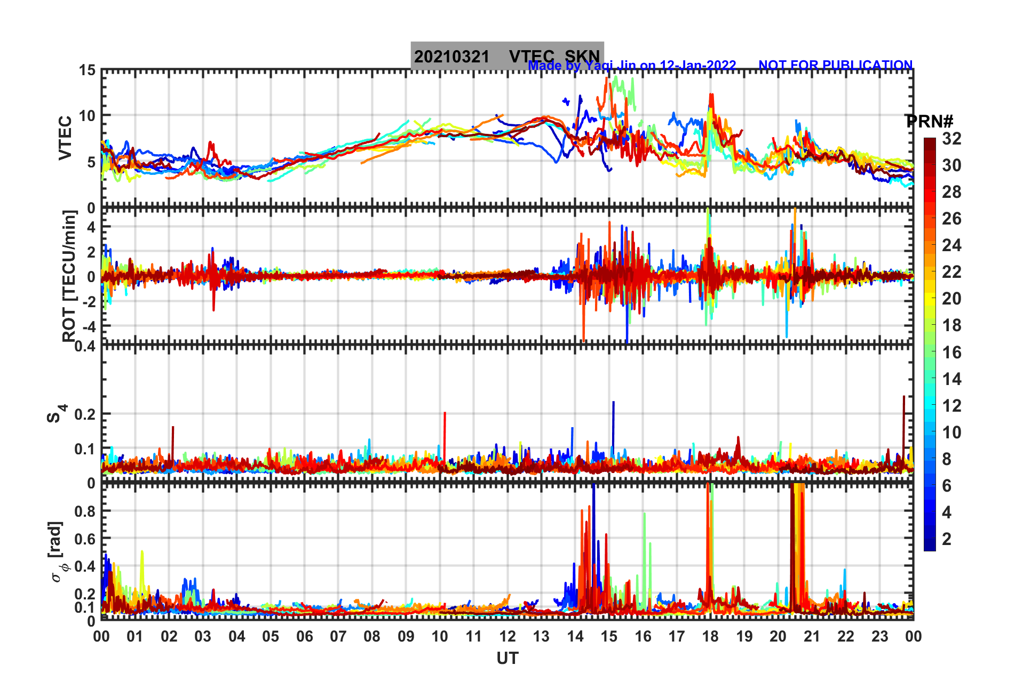Click the "15" tick on the VTEC y-axis
This screenshot has height=689, width=1015.
(x=88, y=70)
